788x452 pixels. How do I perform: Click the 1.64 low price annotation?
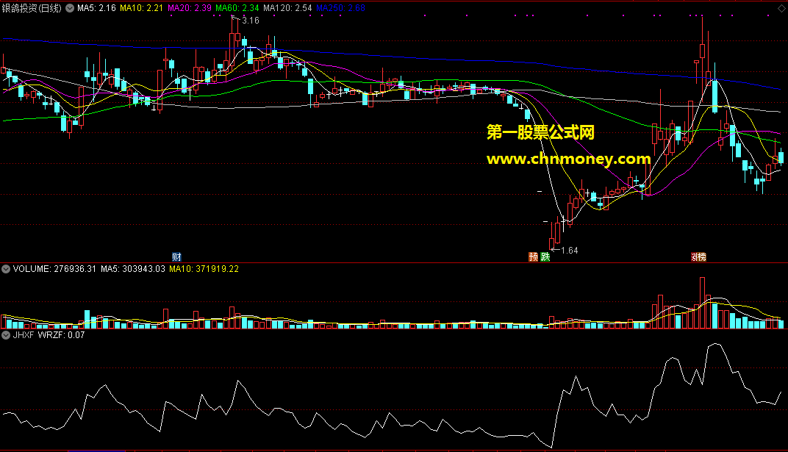[570, 251]
